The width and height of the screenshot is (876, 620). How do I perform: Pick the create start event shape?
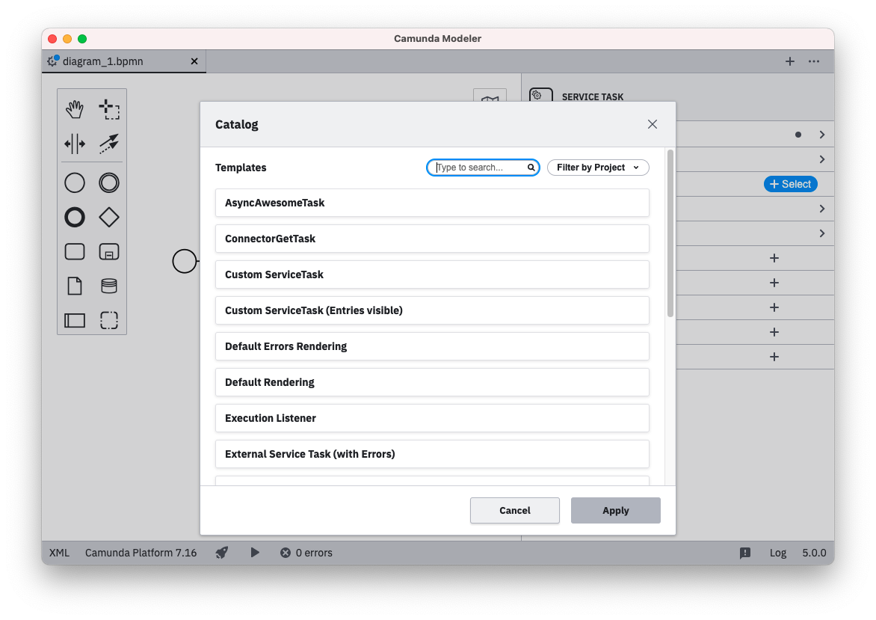coord(75,182)
